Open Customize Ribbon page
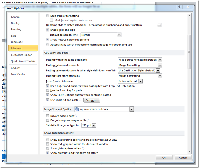Viewport: 199px width, 168px height. tap(23, 55)
